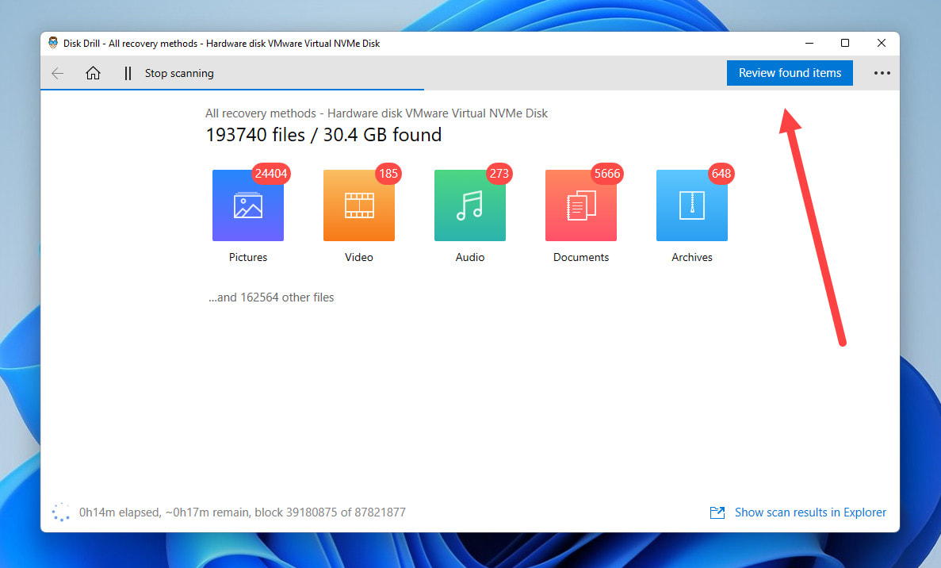Click the spinning scan progress indicator
The width and height of the screenshot is (941, 568).
coord(60,512)
